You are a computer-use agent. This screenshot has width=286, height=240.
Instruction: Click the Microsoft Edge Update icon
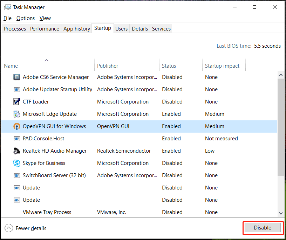click(16, 114)
